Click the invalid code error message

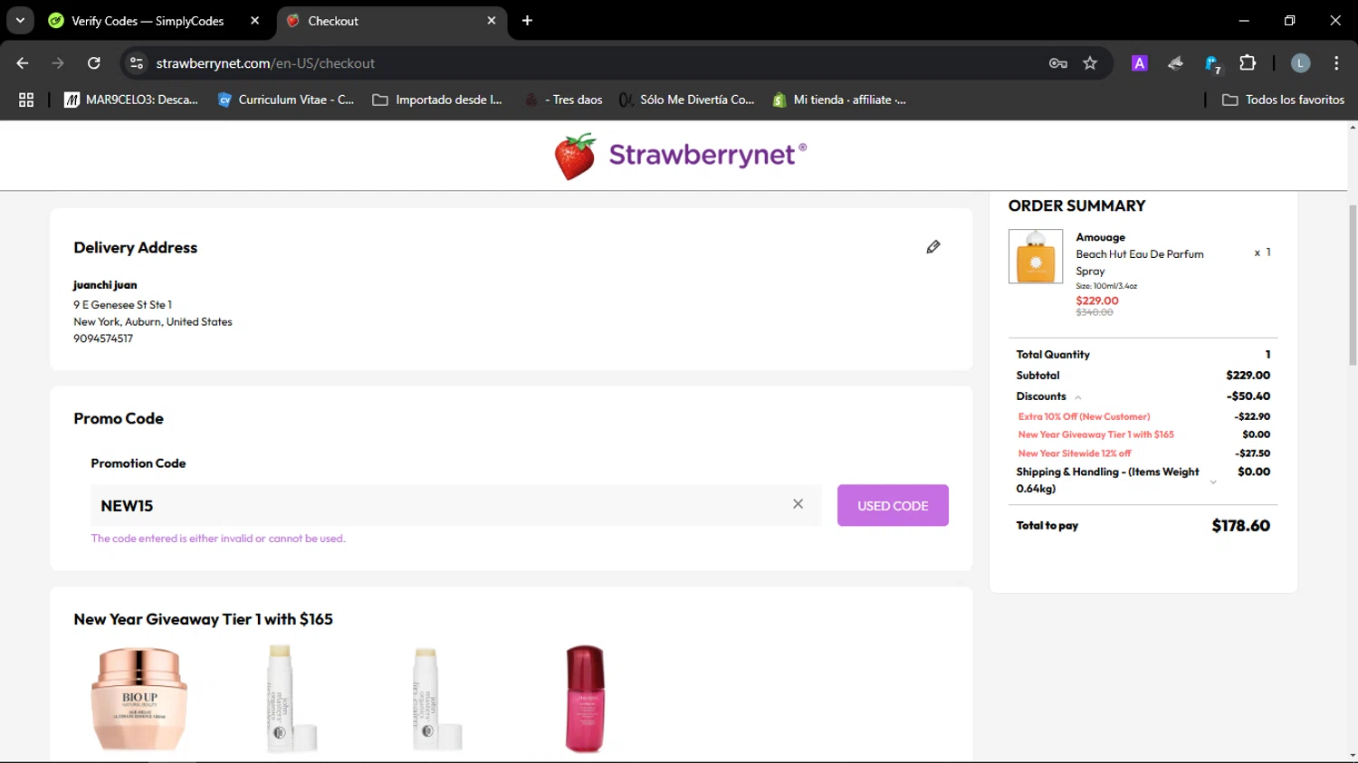tap(218, 539)
